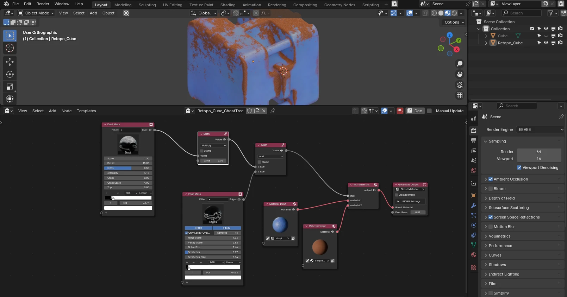The image size is (567, 297).
Task: Select the Rotate tool
Action: click(x=10, y=74)
